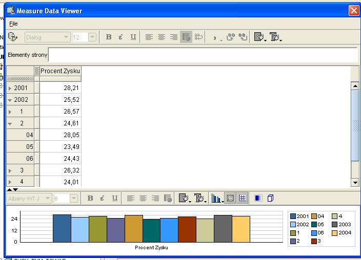Open the top toolbar background color tool
The height and width of the screenshot is (260, 361).
coord(260,37)
